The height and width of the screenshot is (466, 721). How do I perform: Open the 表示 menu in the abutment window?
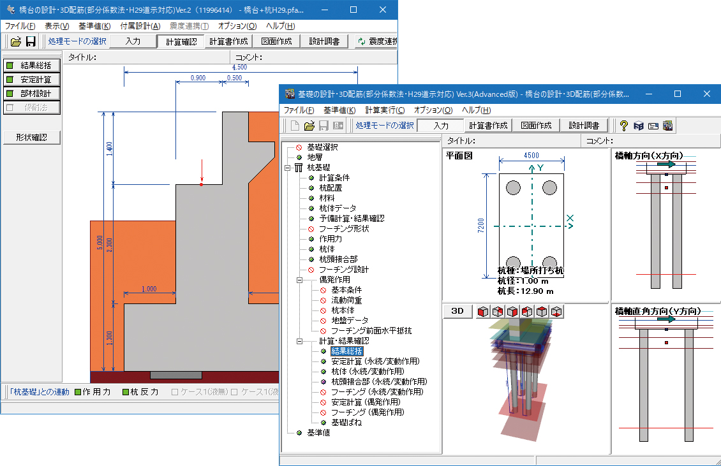click(57, 26)
